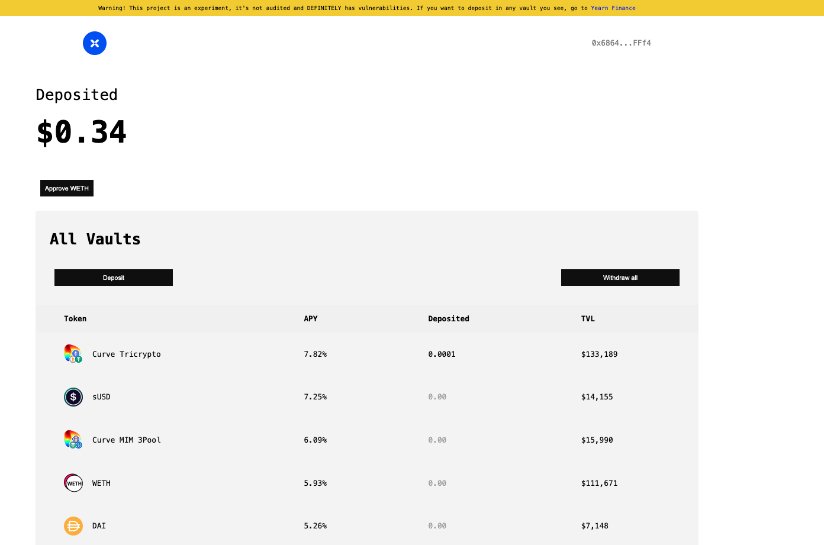The height and width of the screenshot is (545, 824).
Task: Select the Curve Tricrypto vault name
Action: click(127, 354)
